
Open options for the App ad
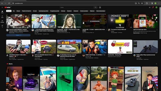pyautogui.click(x=157, y=30)
